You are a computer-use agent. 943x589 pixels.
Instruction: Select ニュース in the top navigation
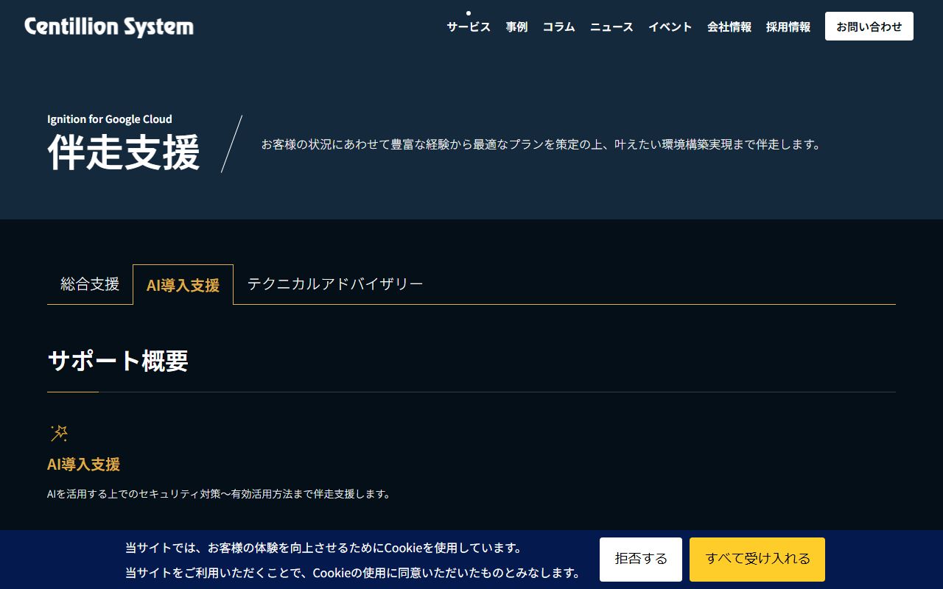[611, 27]
